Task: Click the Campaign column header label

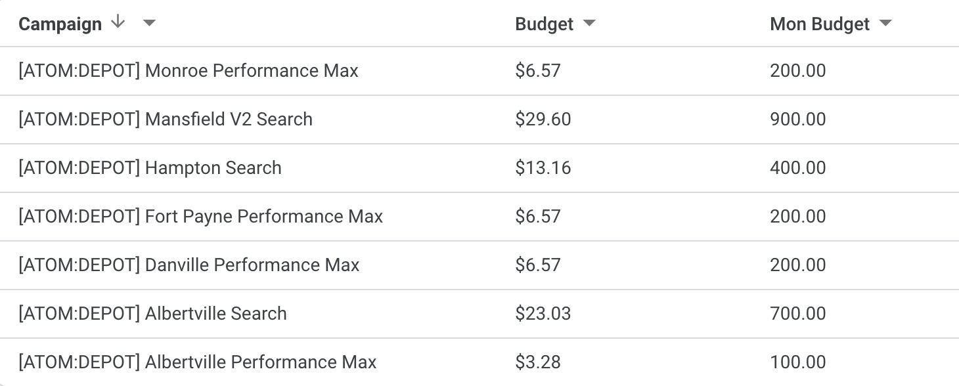Action: coord(60,24)
